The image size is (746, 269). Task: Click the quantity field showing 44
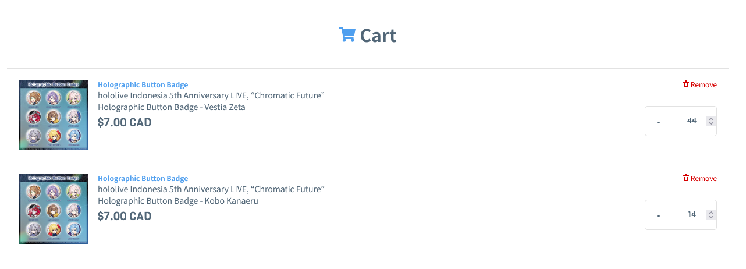[690, 121]
